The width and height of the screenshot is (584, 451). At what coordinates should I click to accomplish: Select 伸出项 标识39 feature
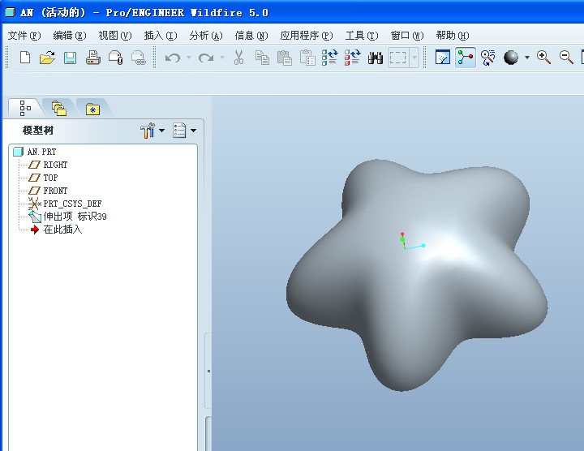75,217
